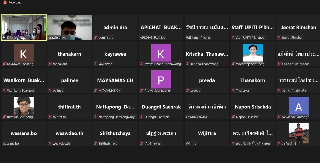This screenshot has width=320, height=163.
Task: Select muted microphone icon for Jeerat Rimchan
Action: pos(279,38)
